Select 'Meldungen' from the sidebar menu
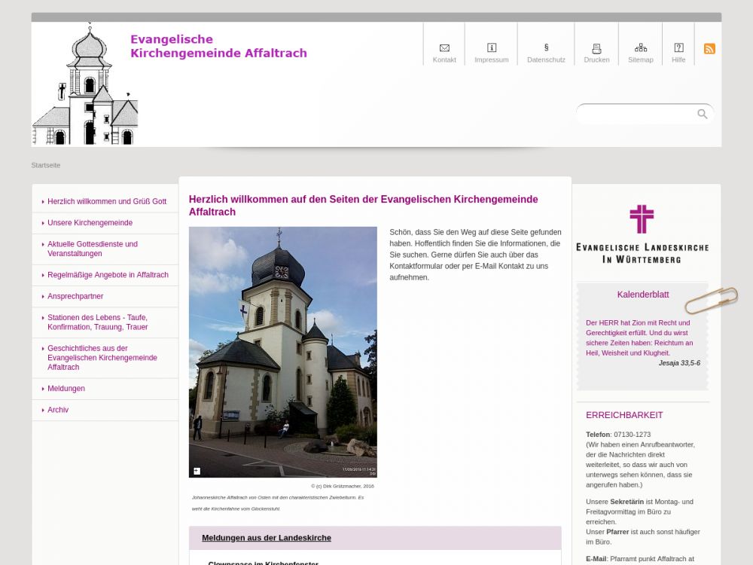The height and width of the screenshot is (565, 753). pyautogui.click(x=66, y=389)
